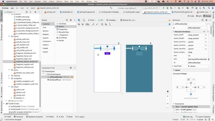Click the pan hand icon on design surface
This screenshot has height=121, width=215.
(168, 91)
